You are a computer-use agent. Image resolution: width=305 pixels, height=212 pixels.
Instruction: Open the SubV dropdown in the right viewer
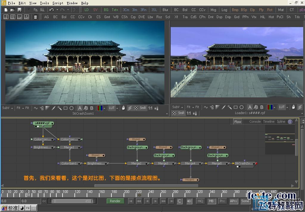[178, 107]
